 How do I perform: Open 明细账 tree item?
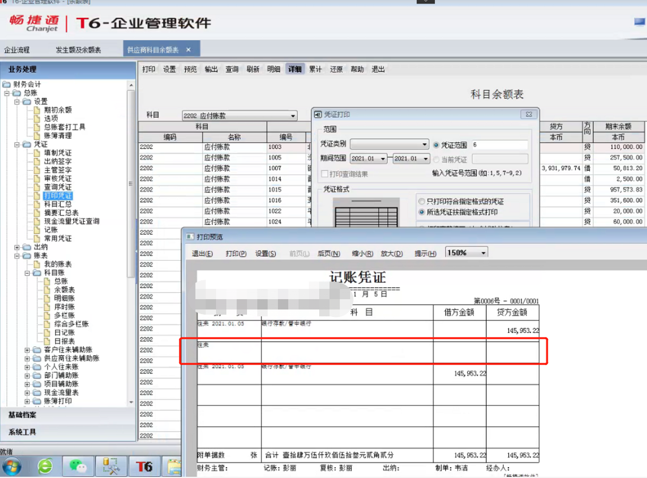[x=64, y=299]
